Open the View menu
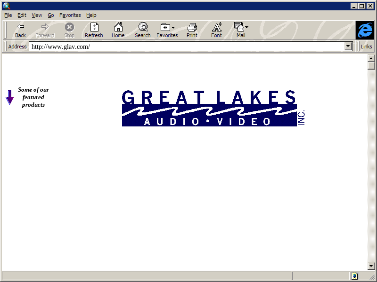 (37, 15)
